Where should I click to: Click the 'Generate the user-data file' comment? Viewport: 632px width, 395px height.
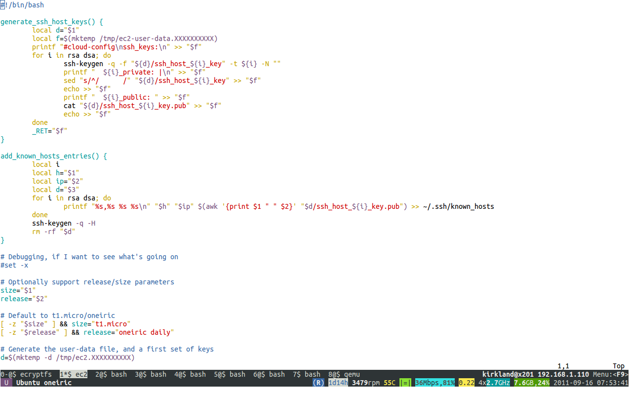107,349
